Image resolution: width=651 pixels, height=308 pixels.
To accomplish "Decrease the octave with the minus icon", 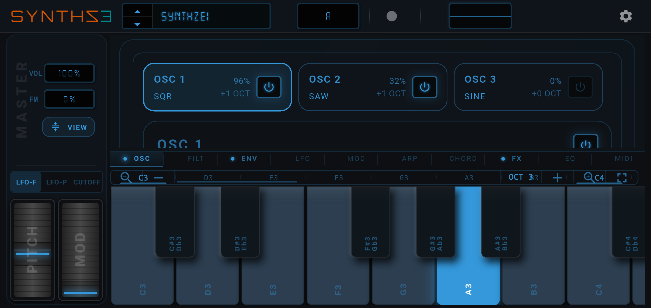I will click(x=159, y=177).
